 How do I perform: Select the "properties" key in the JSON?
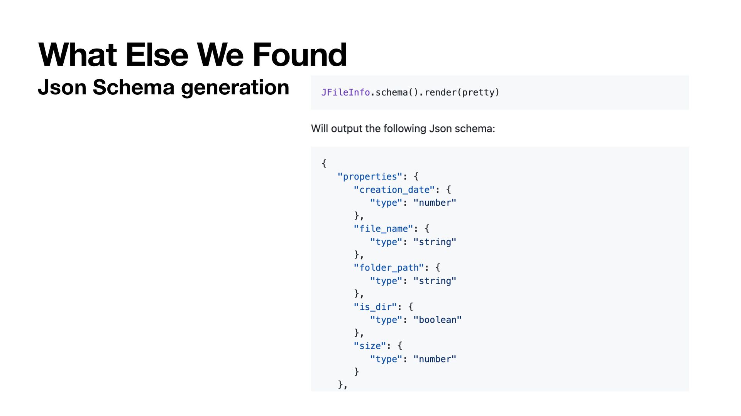[370, 176]
